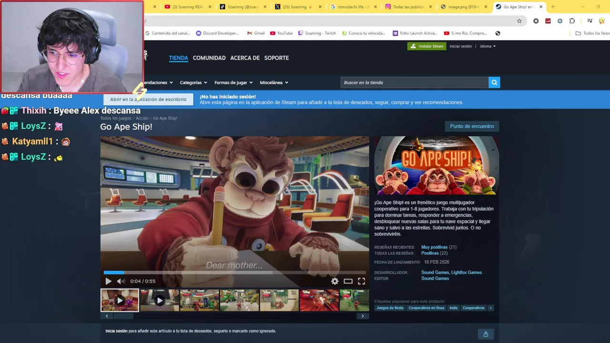The height and width of the screenshot is (343, 610).
Task: Expand the Miscelánea dropdown
Action: 274,82
